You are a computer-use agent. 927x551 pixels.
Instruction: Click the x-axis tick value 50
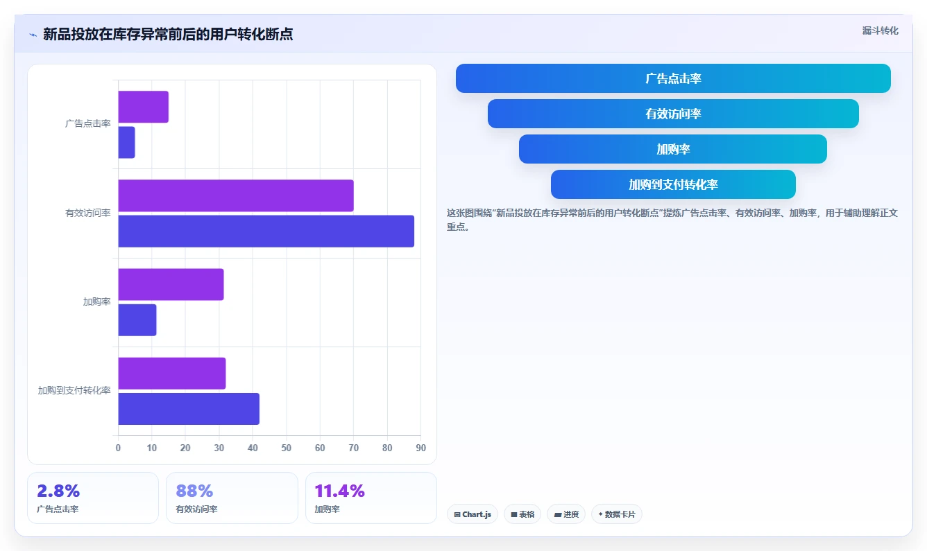(x=287, y=448)
